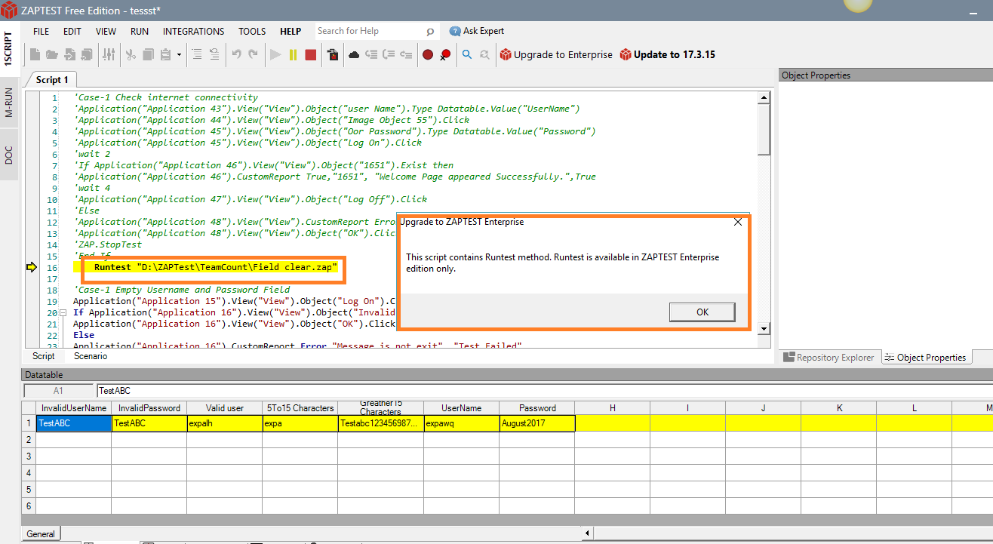
Task: Open the FILE menu
Action: point(41,31)
